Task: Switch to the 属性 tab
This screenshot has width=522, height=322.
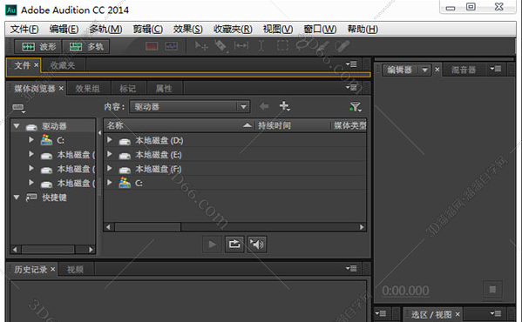Action: (164, 89)
